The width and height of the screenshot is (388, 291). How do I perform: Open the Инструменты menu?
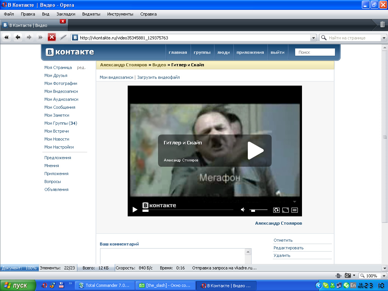[120, 14]
